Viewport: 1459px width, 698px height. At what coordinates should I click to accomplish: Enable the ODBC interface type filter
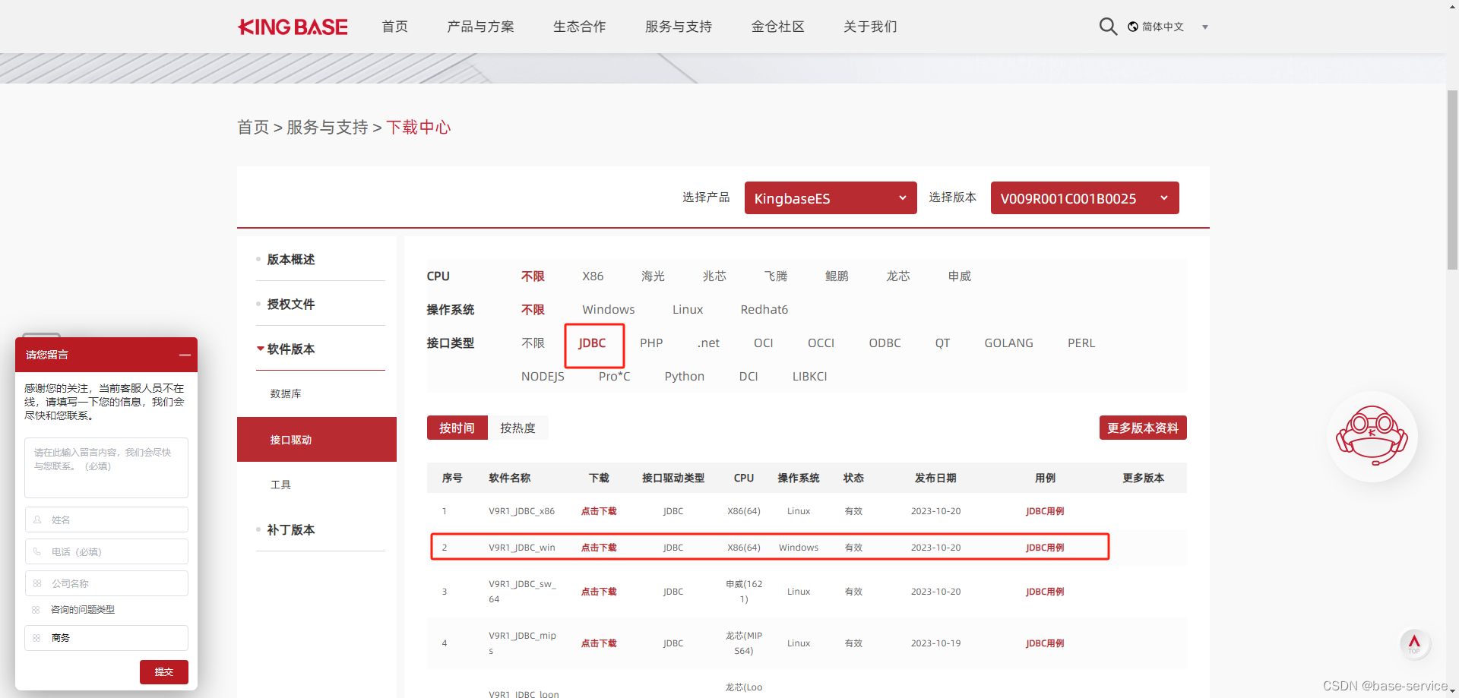(x=885, y=343)
